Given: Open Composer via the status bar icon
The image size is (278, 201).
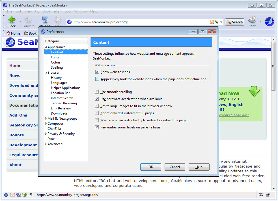Looking at the screenshot, I should pos(18,195).
